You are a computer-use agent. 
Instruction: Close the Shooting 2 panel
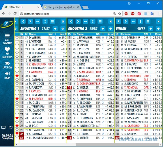pyautogui.click(x=111, y=21)
